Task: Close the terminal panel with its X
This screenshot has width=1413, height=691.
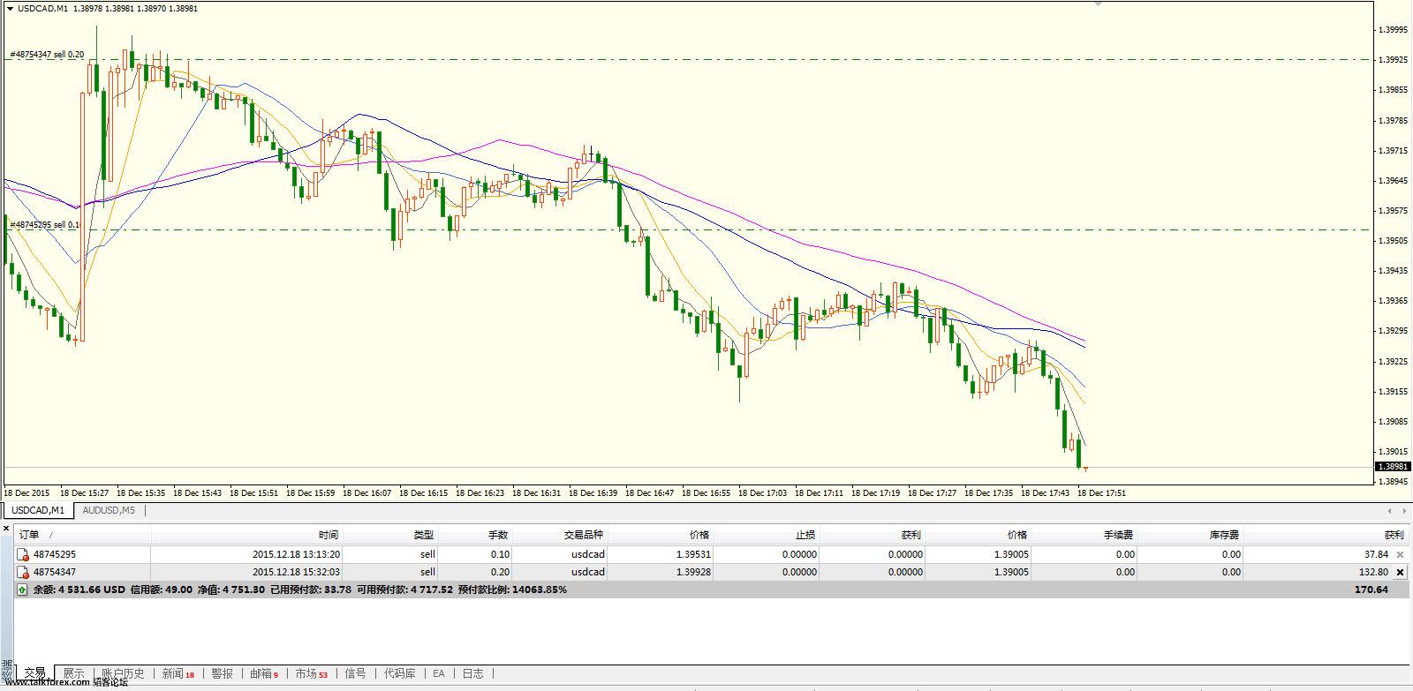Action: coord(6,529)
